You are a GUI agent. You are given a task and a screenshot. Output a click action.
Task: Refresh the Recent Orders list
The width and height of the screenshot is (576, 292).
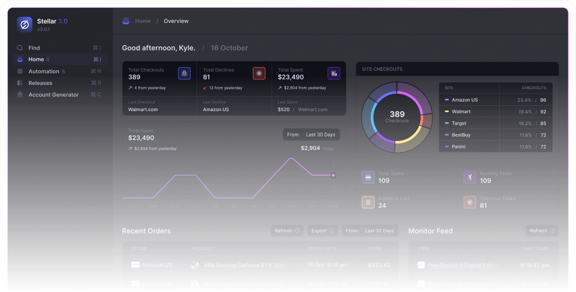click(287, 231)
